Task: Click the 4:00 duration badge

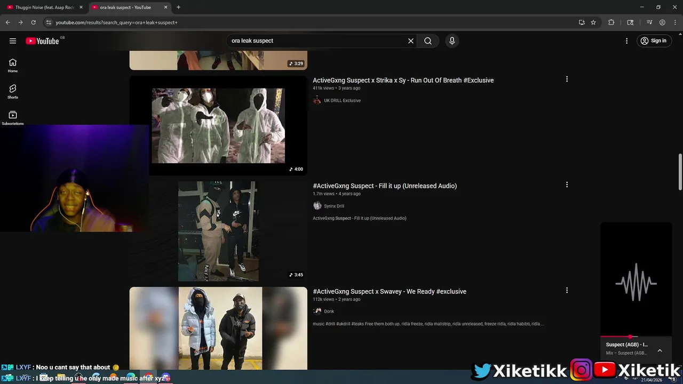Action: point(296,169)
